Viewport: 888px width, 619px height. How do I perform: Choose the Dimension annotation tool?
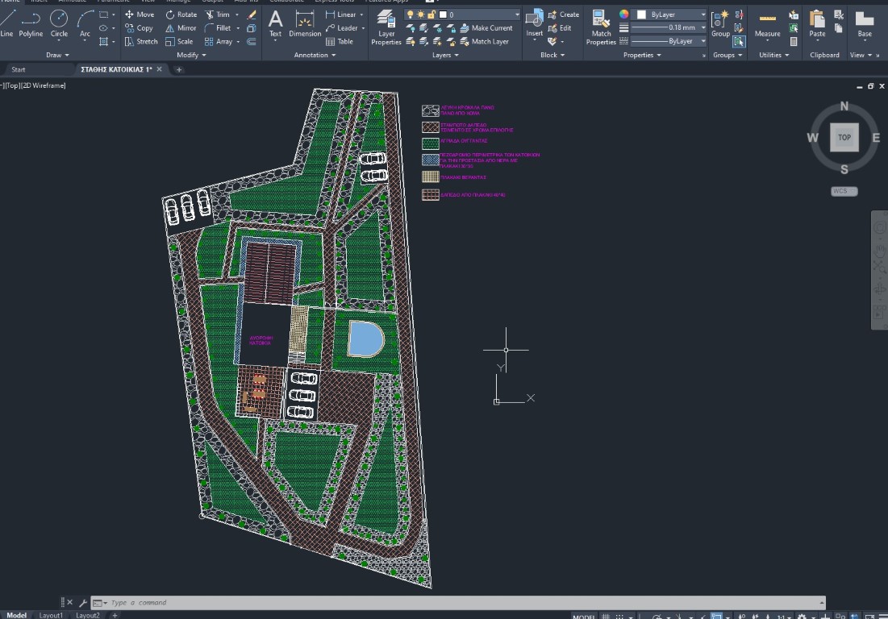(305, 23)
